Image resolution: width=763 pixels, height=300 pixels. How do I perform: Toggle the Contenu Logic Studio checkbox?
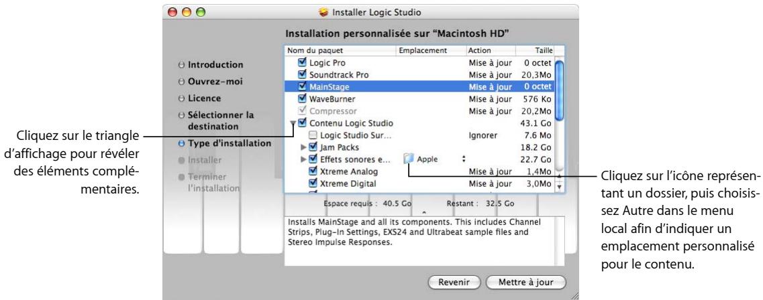click(302, 123)
